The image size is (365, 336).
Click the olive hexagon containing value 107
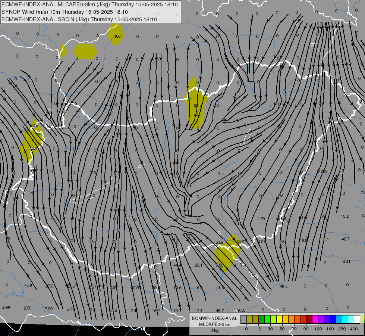(x=115, y=34)
